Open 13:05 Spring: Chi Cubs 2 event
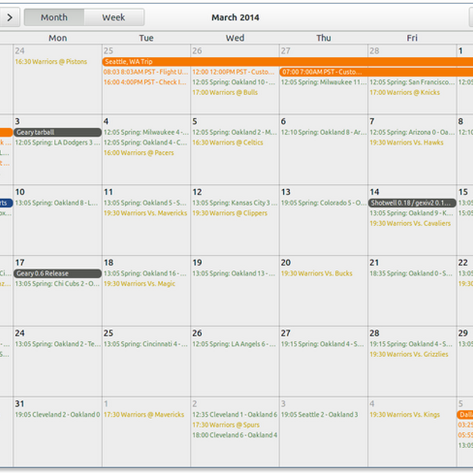The height and width of the screenshot is (473, 473). click(57, 284)
